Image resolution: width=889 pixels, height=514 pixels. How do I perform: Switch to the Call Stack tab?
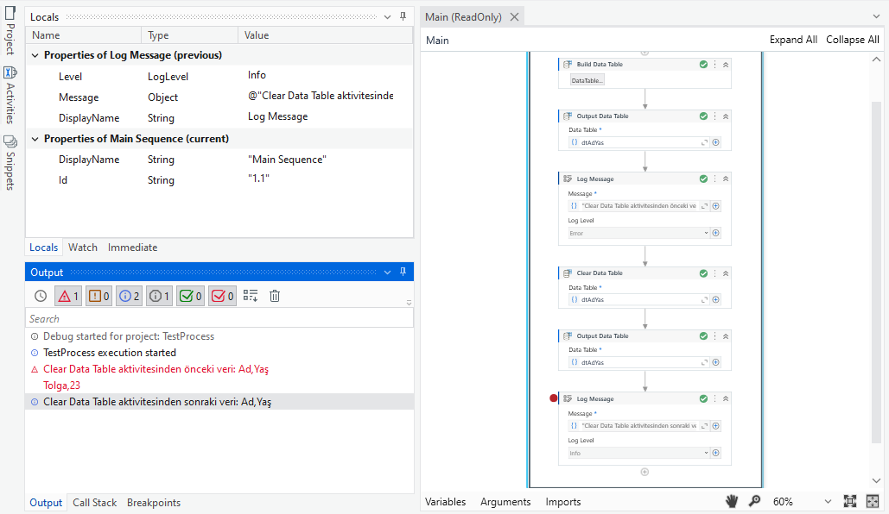click(94, 502)
